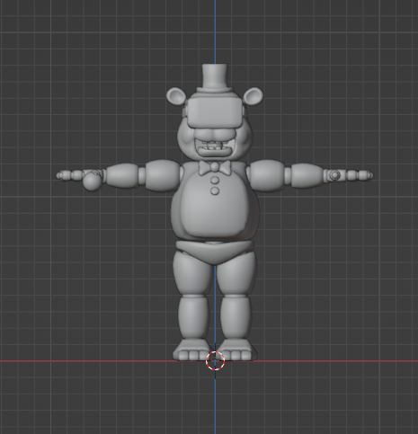Screen dimensions: 418x434
Task: Select the bow tie mesh
Action: point(215,167)
